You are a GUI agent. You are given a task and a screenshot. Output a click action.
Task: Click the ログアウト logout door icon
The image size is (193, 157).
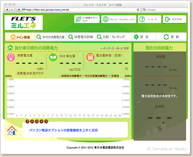168,19
